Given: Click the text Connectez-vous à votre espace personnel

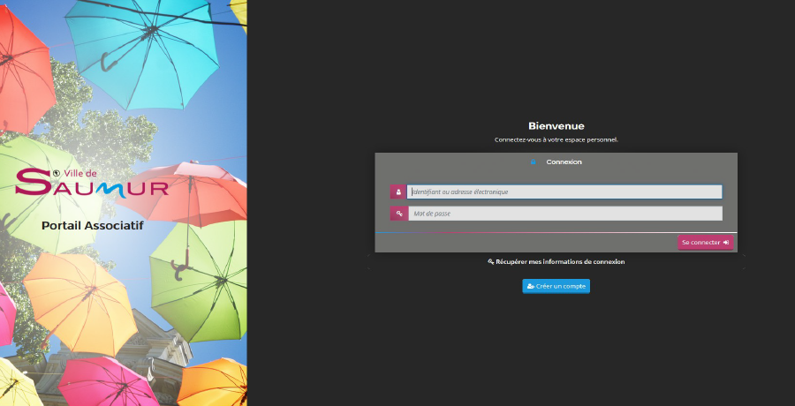Looking at the screenshot, I should coord(556,140).
